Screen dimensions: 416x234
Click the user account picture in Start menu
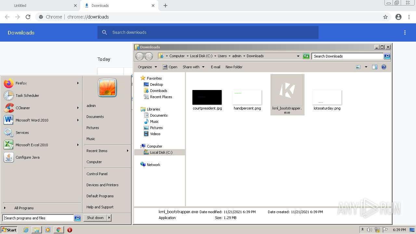click(x=107, y=88)
